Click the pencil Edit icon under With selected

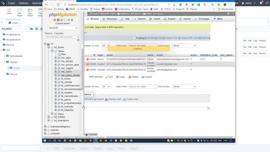(x=107, y=77)
